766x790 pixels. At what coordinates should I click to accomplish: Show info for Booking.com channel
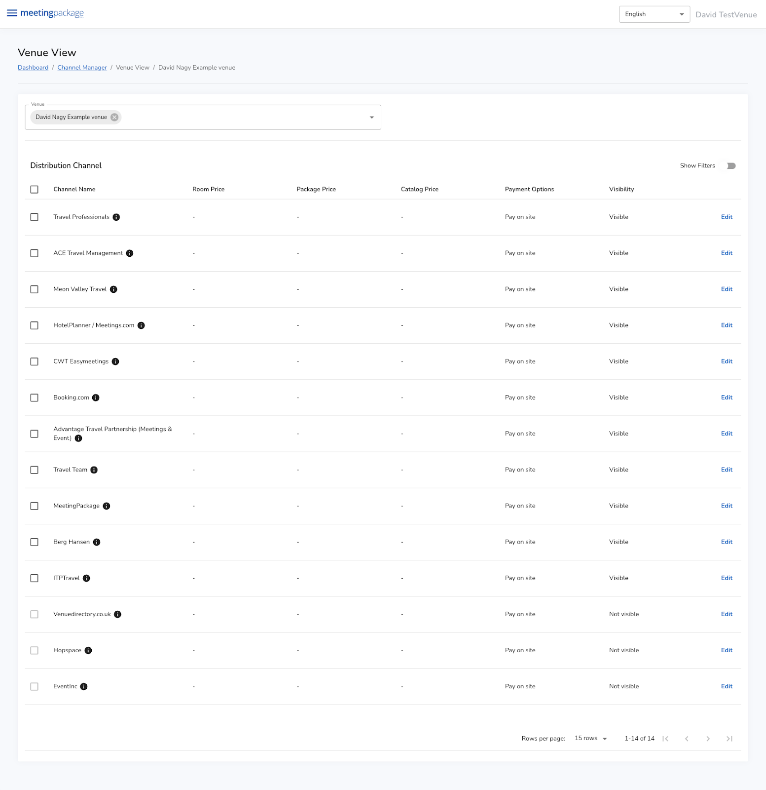pos(96,397)
